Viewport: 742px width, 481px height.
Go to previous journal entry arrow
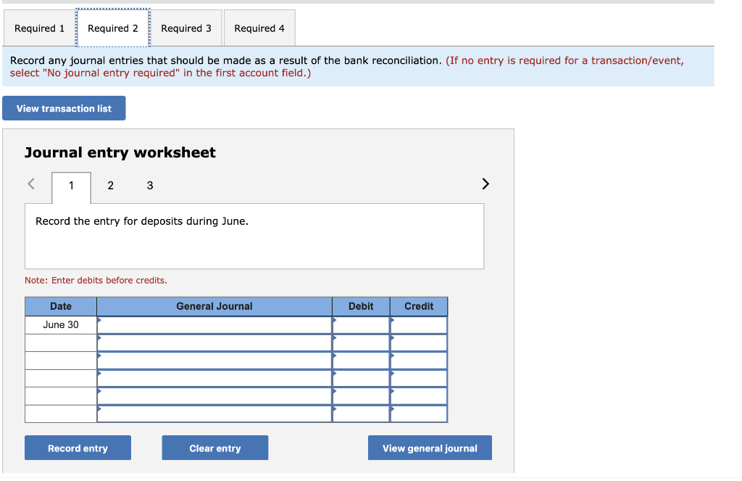(31, 184)
